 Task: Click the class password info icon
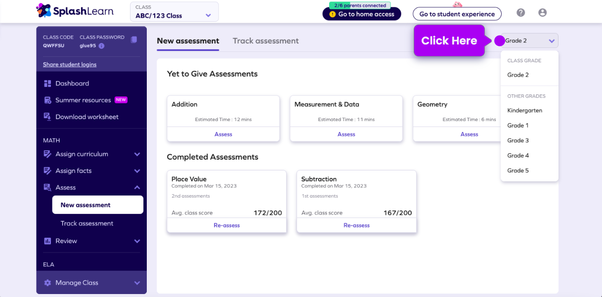point(101,46)
